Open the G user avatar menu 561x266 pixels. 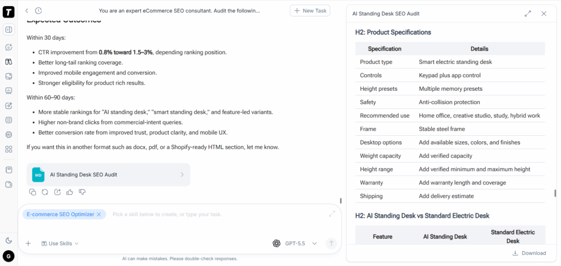pos(9,256)
